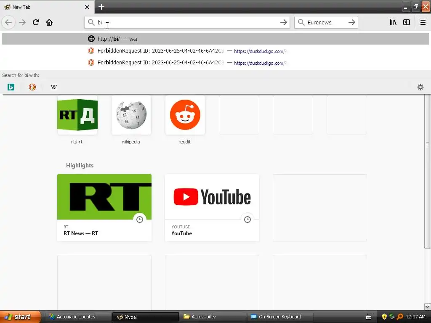Open a new tab with the plus button
Viewport: 431px width, 323px height.
(x=101, y=7)
